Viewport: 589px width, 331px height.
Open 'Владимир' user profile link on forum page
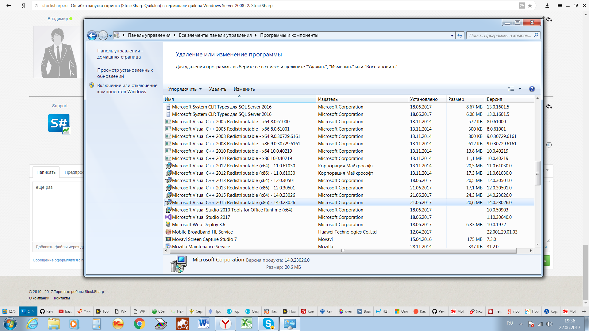(58, 19)
